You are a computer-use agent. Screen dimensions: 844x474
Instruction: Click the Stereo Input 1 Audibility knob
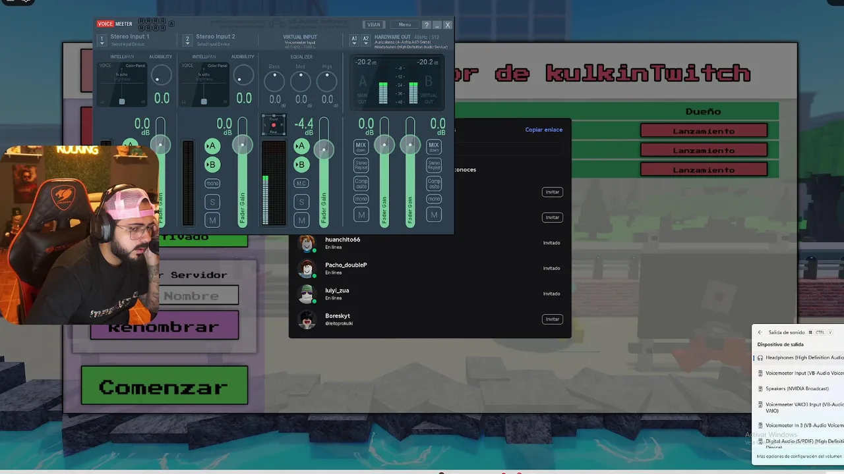[x=160, y=76]
